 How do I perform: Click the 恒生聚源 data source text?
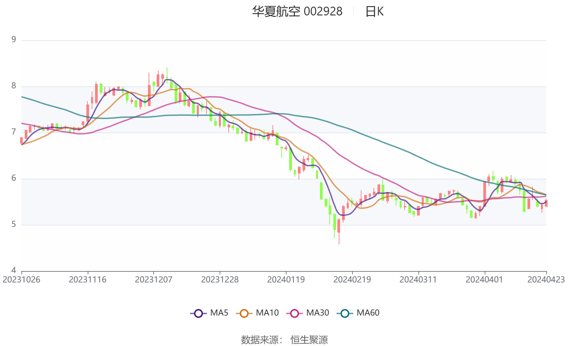click(309, 340)
